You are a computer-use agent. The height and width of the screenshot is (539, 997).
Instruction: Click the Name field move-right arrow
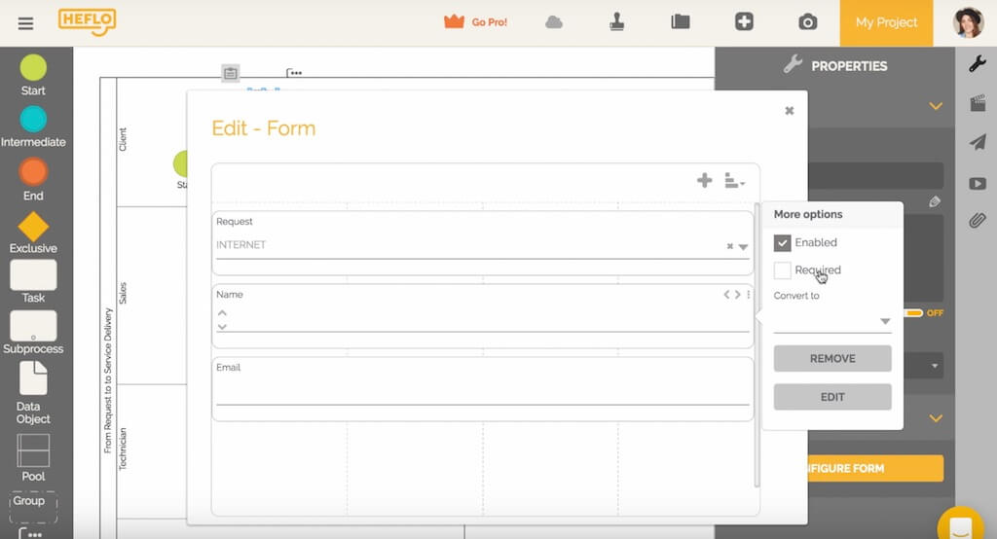(x=738, y=294)
